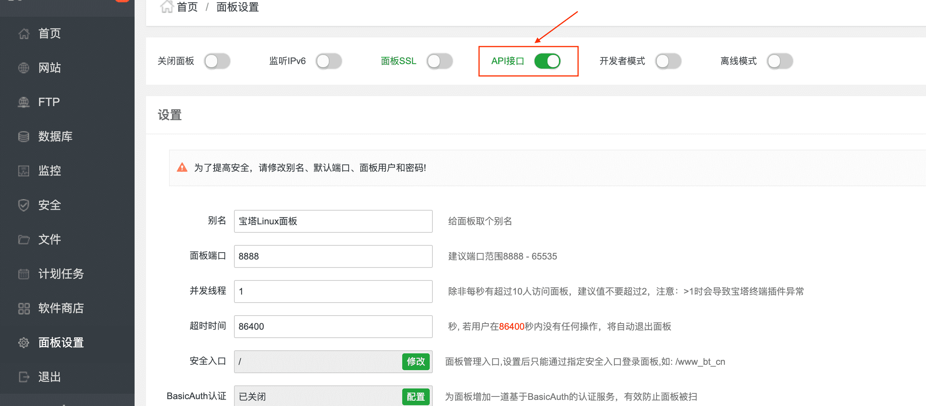Enable the 开发者模式 switch
Viewport: 926px width, 406px height.
point(668,61)
